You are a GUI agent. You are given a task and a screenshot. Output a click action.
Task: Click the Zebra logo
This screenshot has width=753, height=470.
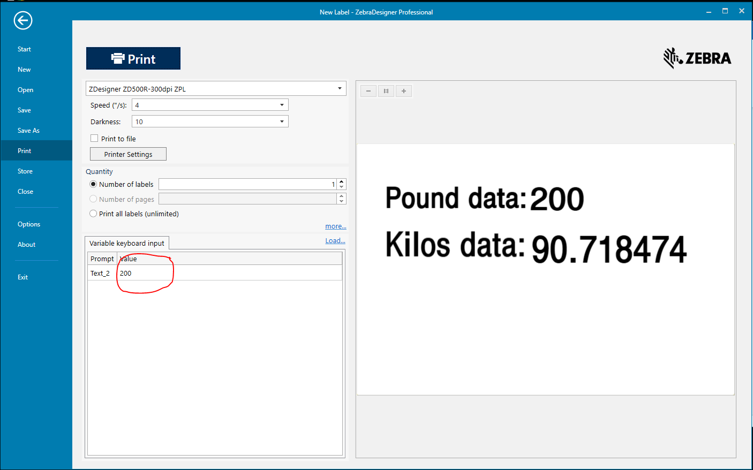coord(697,58)
